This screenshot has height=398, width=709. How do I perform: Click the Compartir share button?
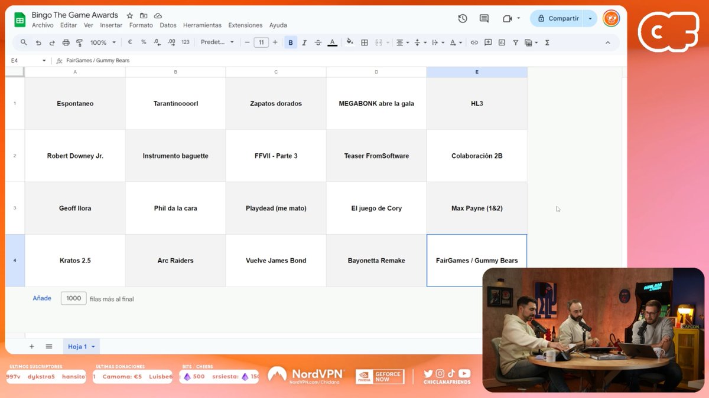point(557,18)
